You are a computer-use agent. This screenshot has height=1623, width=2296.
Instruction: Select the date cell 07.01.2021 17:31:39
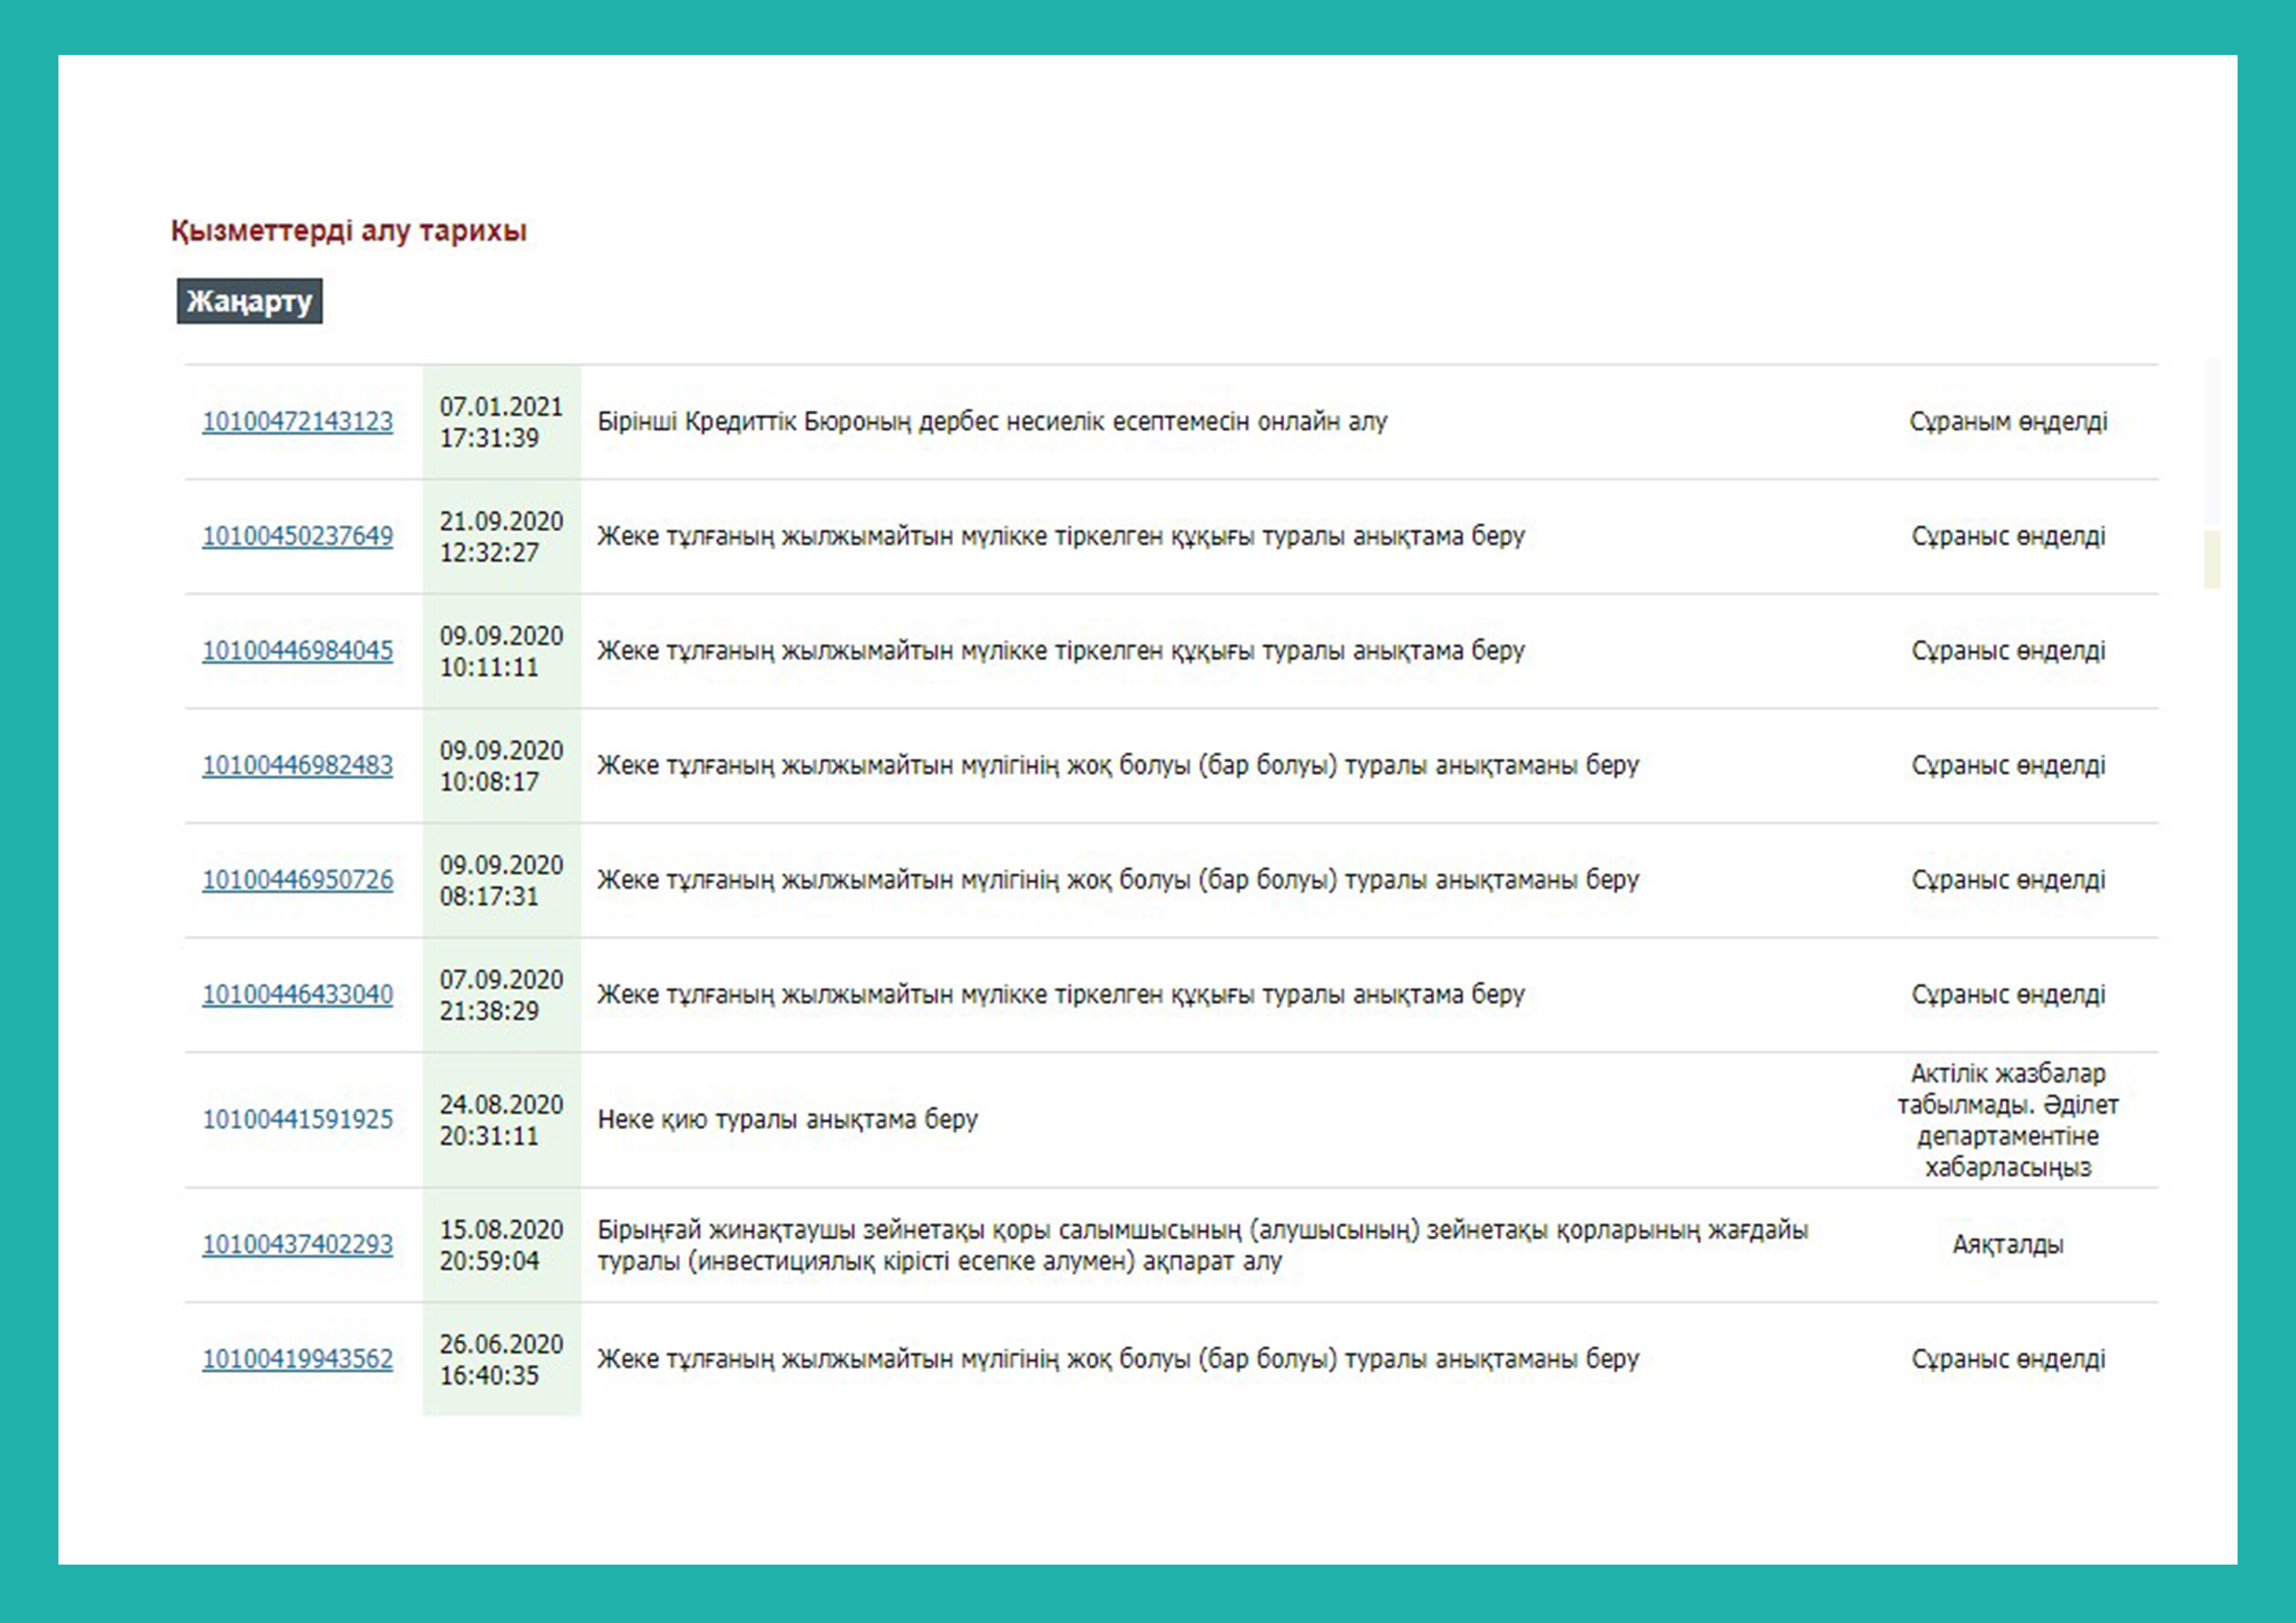pyautogui.click(x=501, y=422)
